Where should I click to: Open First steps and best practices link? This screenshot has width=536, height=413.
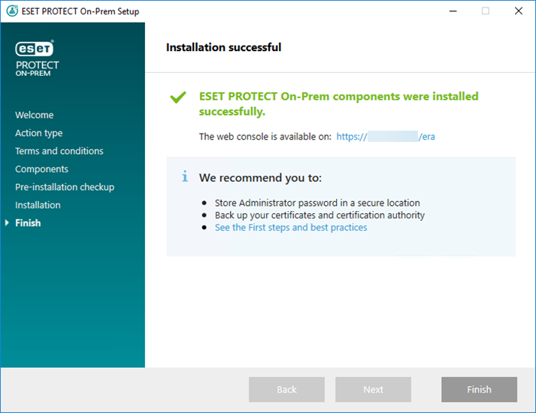[x=291, y=228]
